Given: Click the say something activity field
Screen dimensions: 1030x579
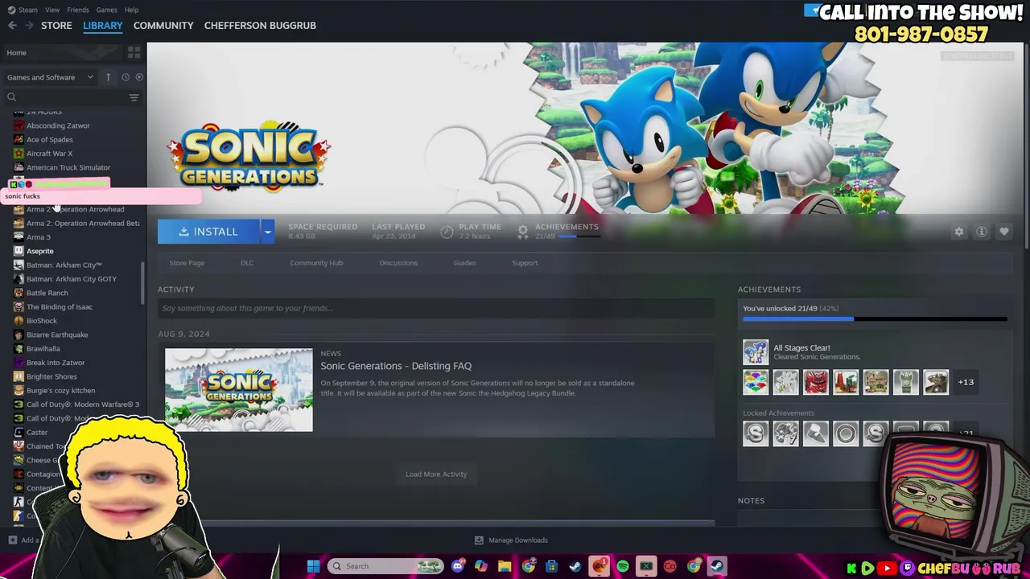Looking at the screenshot, I should pos(436,308).
